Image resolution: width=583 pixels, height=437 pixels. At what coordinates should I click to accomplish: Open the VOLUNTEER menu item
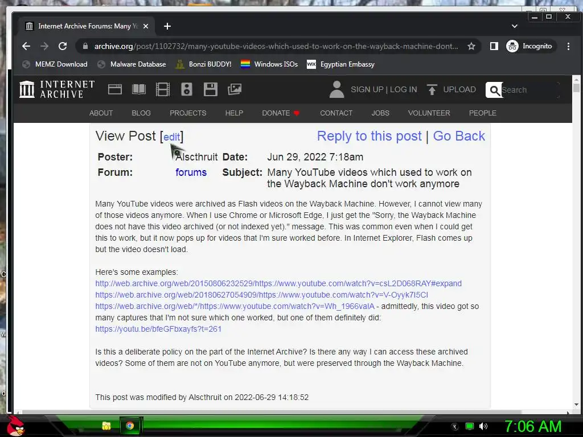[429, 113]
